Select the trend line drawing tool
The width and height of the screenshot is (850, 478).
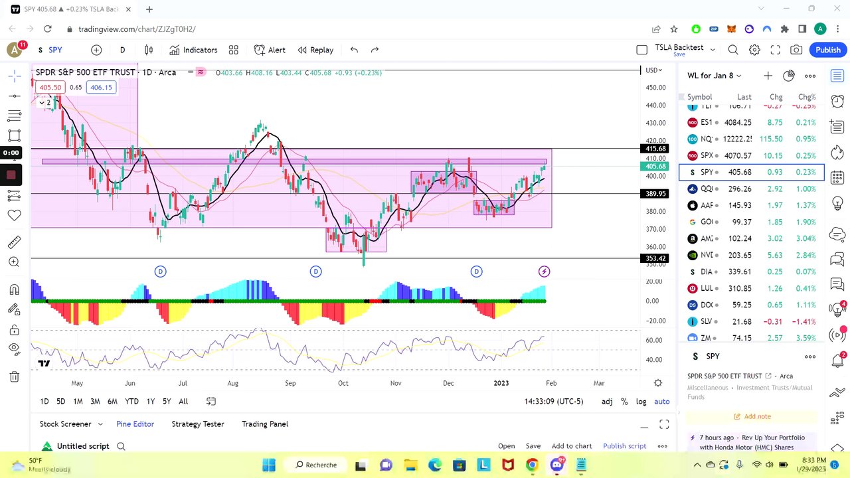(15, 96)
